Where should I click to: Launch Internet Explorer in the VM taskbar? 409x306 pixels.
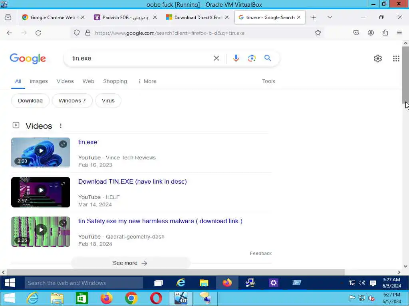coord(181,283)
